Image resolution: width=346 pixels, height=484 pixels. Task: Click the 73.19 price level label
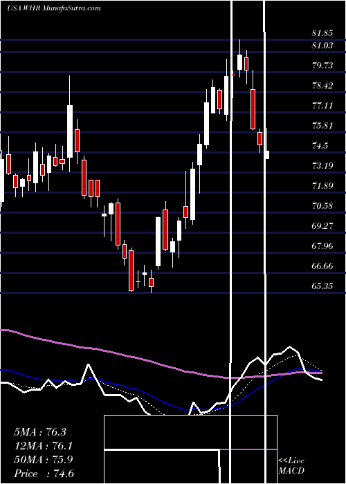(x=322, y=166)
